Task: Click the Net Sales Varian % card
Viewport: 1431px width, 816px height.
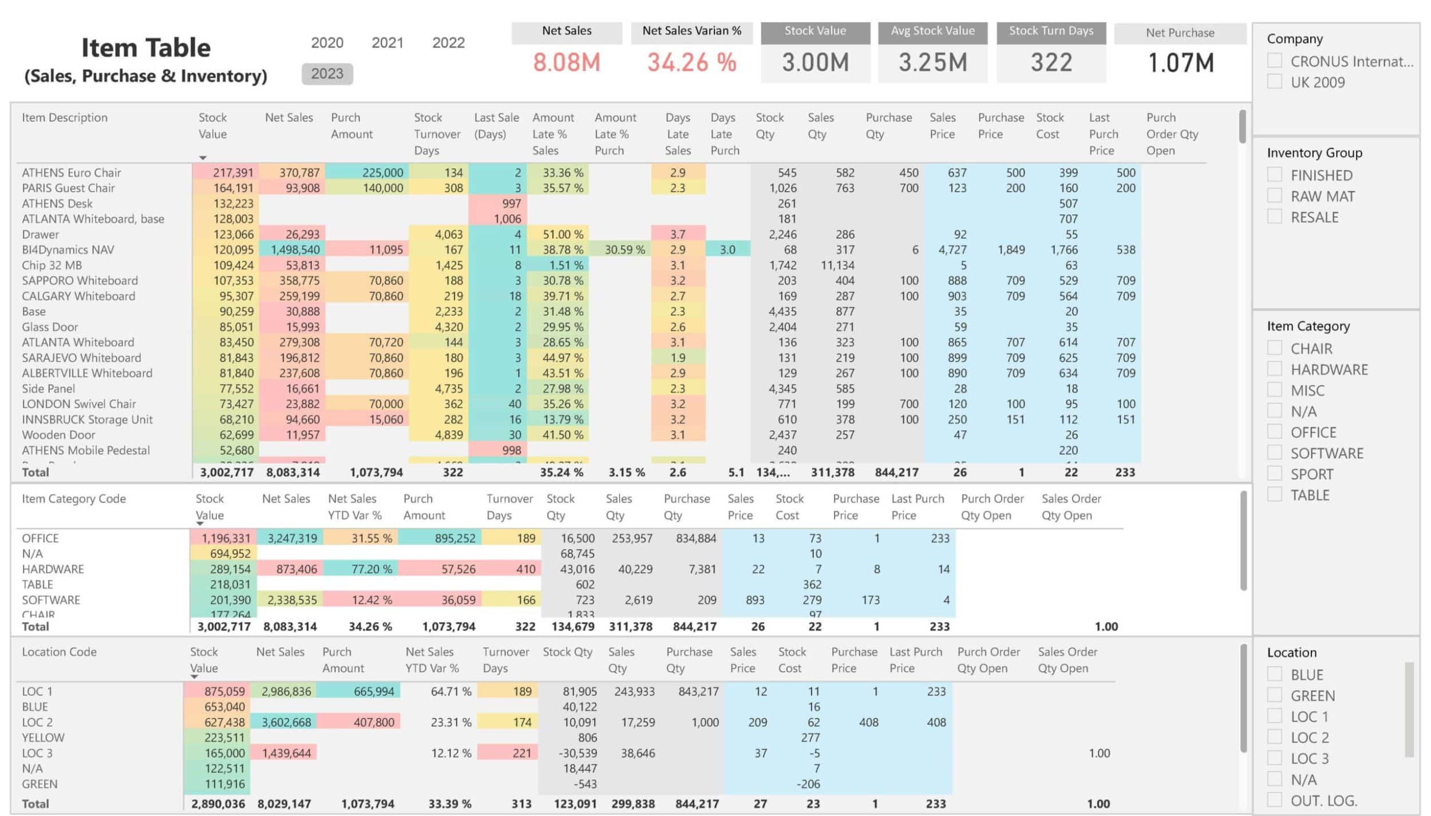Action: tap(691, 53)
